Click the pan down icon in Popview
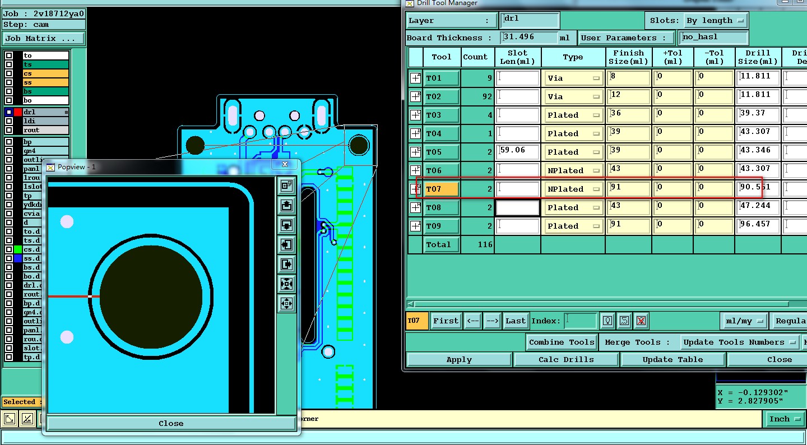The image size is (807, 445). pyautogui.click(x=286, y=225)
